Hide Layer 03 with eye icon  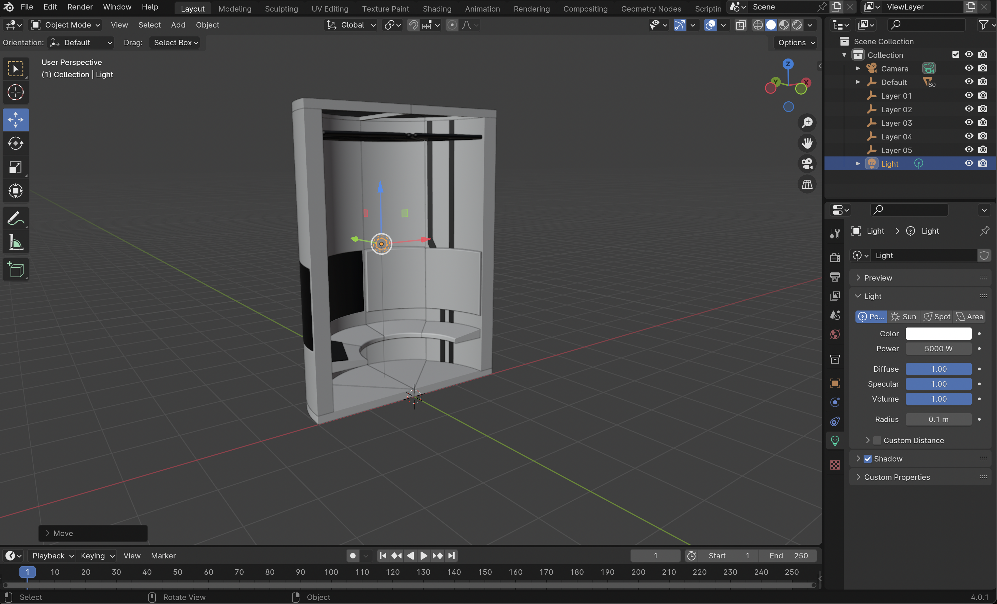point(969,122)
